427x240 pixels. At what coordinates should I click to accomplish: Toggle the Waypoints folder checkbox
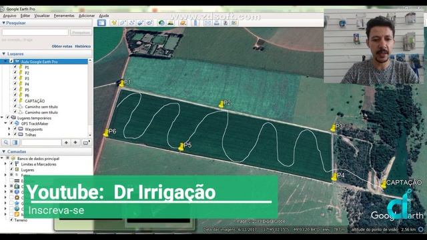[15, 129]
